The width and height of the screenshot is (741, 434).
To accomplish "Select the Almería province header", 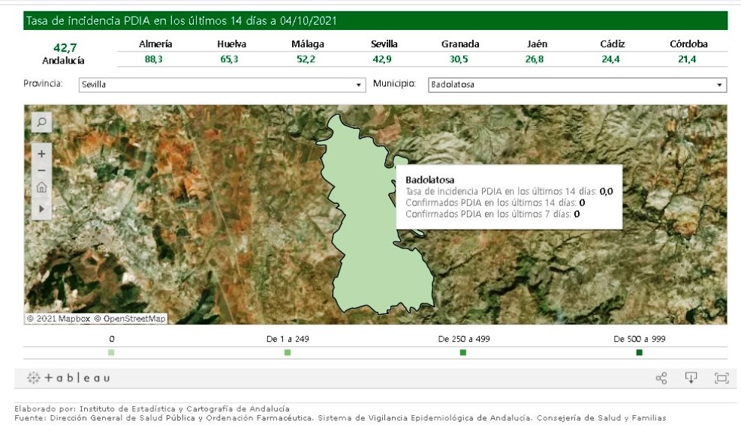I will (155, 44).
